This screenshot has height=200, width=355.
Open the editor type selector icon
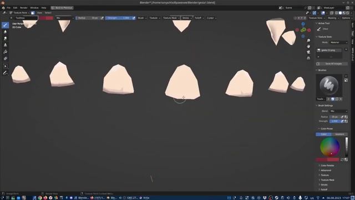click(x=4, y=13)
